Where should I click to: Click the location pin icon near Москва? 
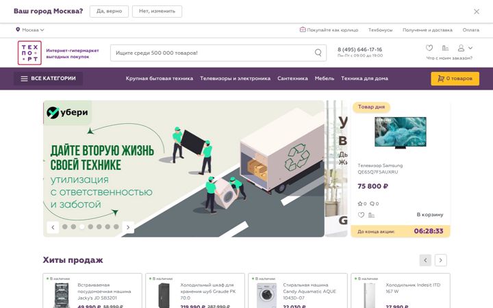pyautogui.click(x=18, y=29)
